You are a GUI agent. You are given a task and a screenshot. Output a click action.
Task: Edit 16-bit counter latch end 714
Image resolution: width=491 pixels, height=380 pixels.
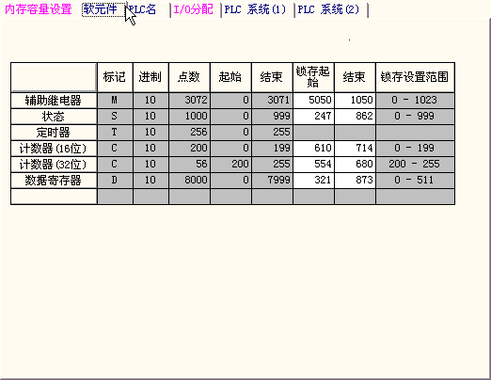[355, 149]
